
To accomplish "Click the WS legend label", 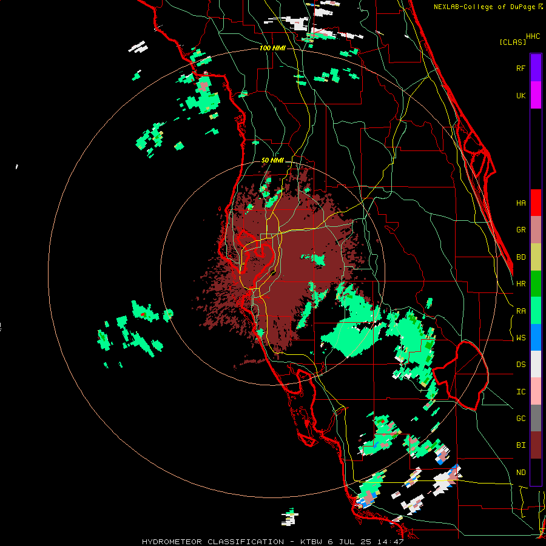I will pos(521,338).
